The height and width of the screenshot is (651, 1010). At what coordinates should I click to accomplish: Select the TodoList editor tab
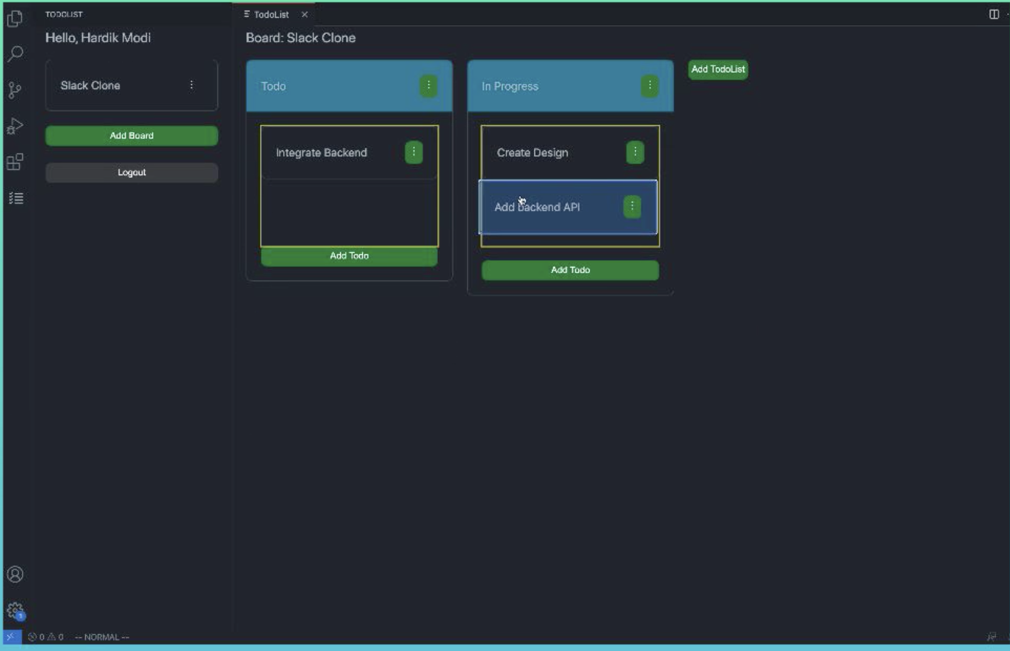click(x=271, y=14)
